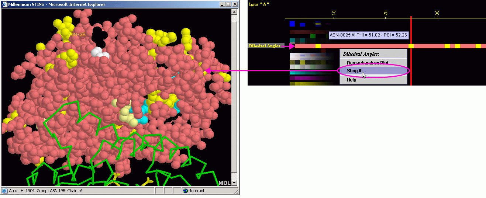Click the 'Dihedral Angles' row label
The height and width of the screenshot is (198, 486).
click(x=264, y=46)
